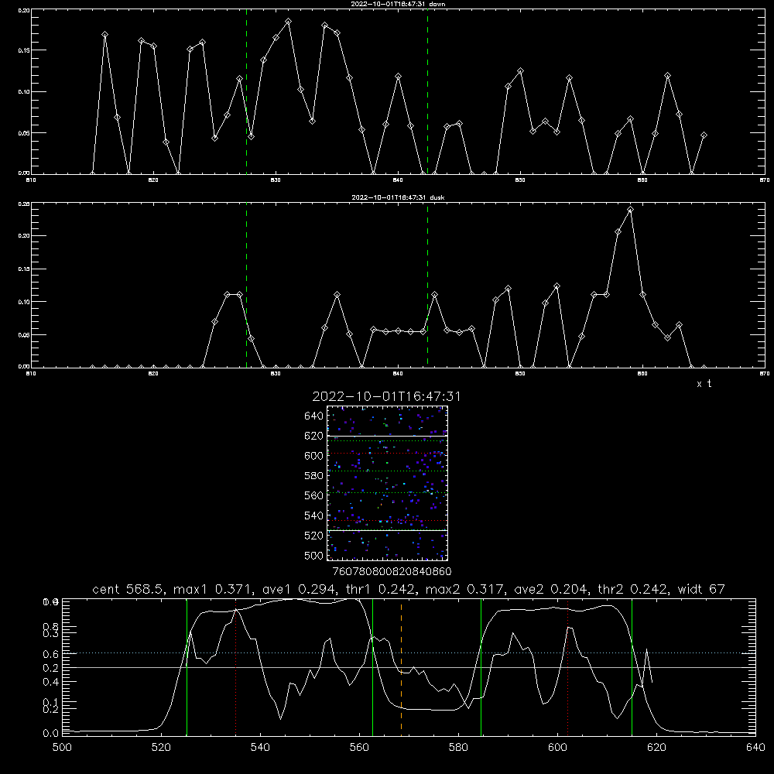Click the orange dashed center line in the bottom plot
Screen dimensions: 774x774
(401, 666)
